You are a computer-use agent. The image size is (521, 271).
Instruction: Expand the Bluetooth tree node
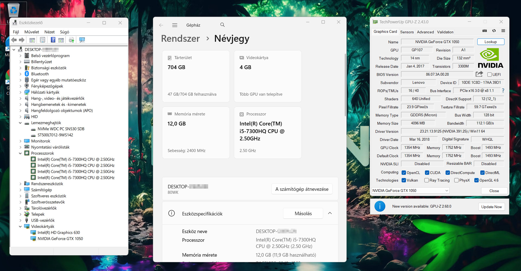click(x=20, y=74)
